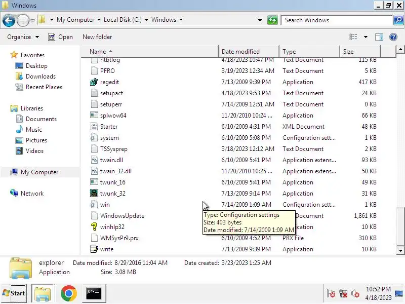The width and height of the screenshot is (405, 304).
Task: Open the Start menu
Action: [14, 293]
